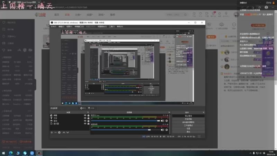
Task: Open 设置 from OBS controls
Action: [188, 129]
